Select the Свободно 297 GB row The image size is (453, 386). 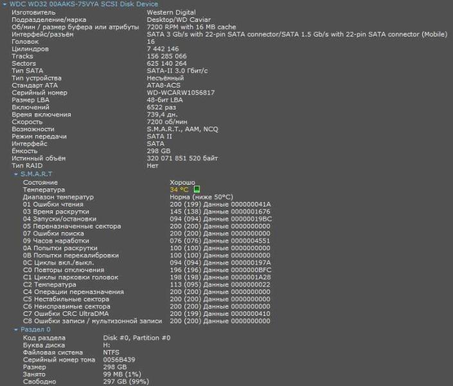pos(38,381)
